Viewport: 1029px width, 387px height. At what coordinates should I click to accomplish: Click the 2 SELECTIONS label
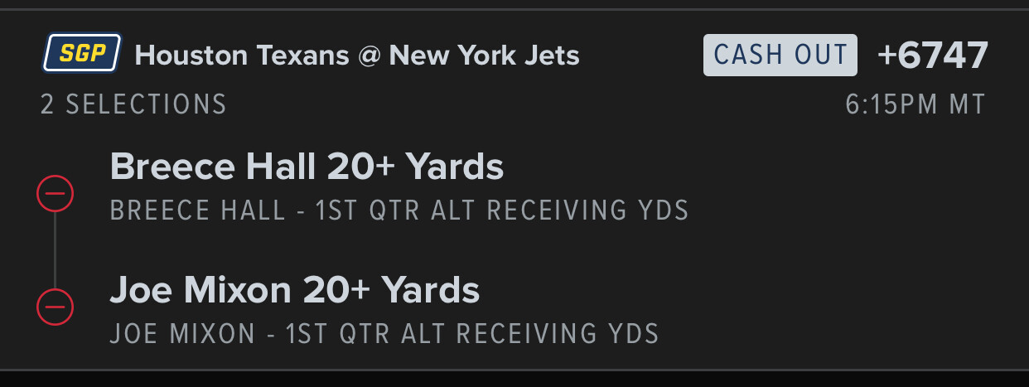coord(133,104)
